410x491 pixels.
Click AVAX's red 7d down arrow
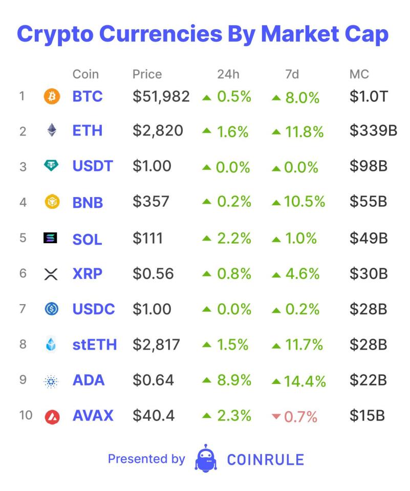point(276,417)
